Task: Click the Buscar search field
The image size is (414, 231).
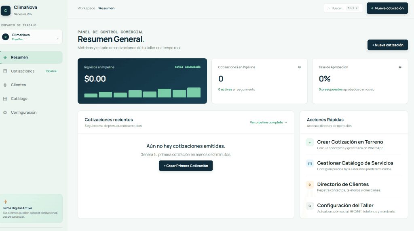Action: click(343, 8)
